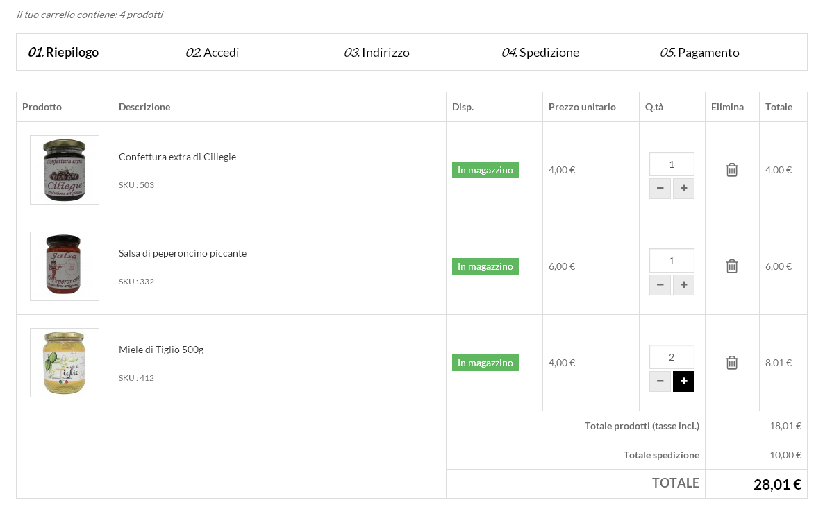Delete Confettura extra di Ciliegie from cart

[732, 170]
